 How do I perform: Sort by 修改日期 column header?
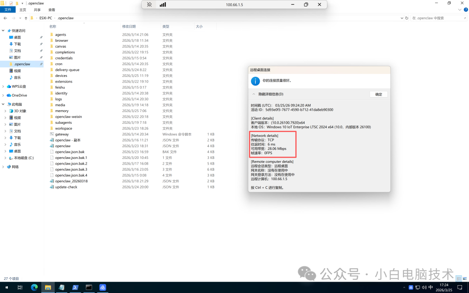tap(129, 26)
